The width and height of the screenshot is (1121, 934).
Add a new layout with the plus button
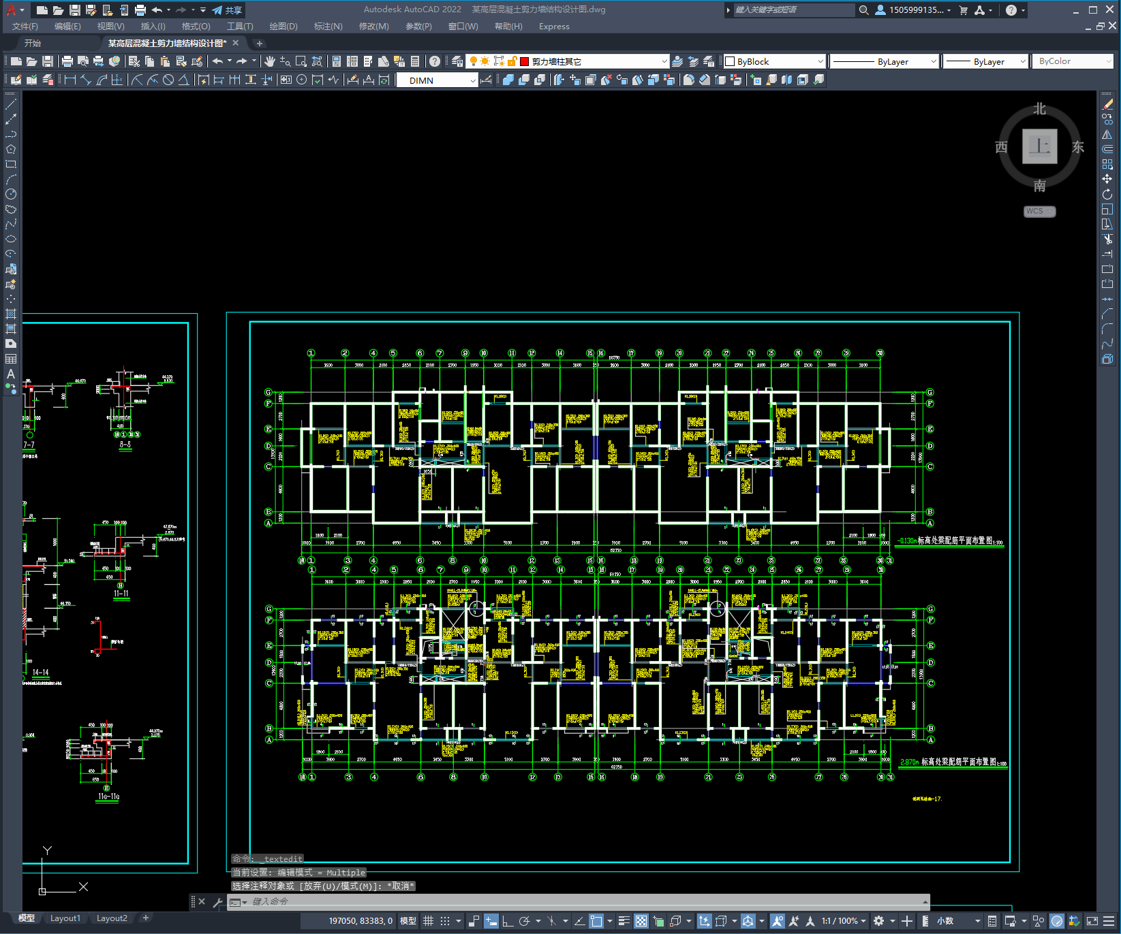click(145, 918)
